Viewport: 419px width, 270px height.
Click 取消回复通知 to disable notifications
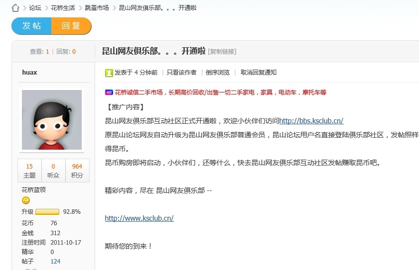click(258, 73)
